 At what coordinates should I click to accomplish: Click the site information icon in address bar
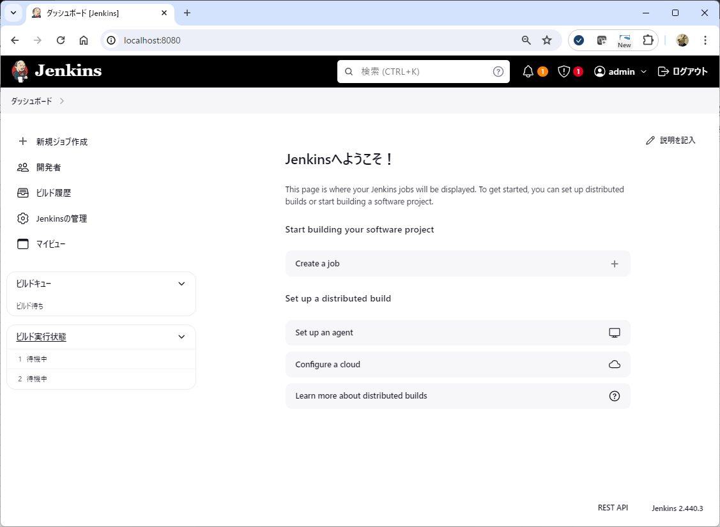tap(111, 40)
